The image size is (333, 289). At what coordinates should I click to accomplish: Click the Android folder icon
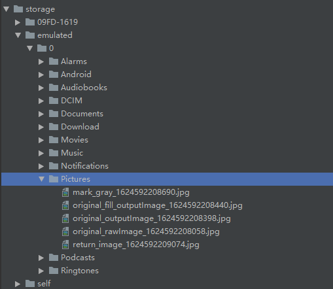tap(54, 75)
